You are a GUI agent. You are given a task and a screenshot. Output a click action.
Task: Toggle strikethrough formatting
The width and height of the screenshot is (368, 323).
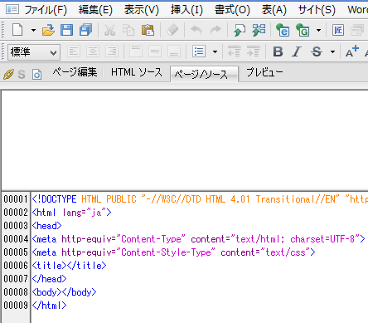coord(317,51)
